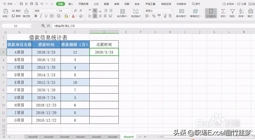This screenshot has height=140, width=255.
Task: Click the percent style icon
Action: coord(154,16)
